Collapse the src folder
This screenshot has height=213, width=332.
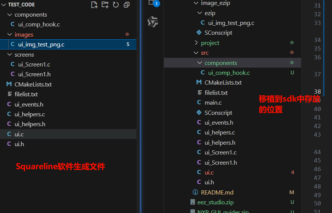pos(196,53)
